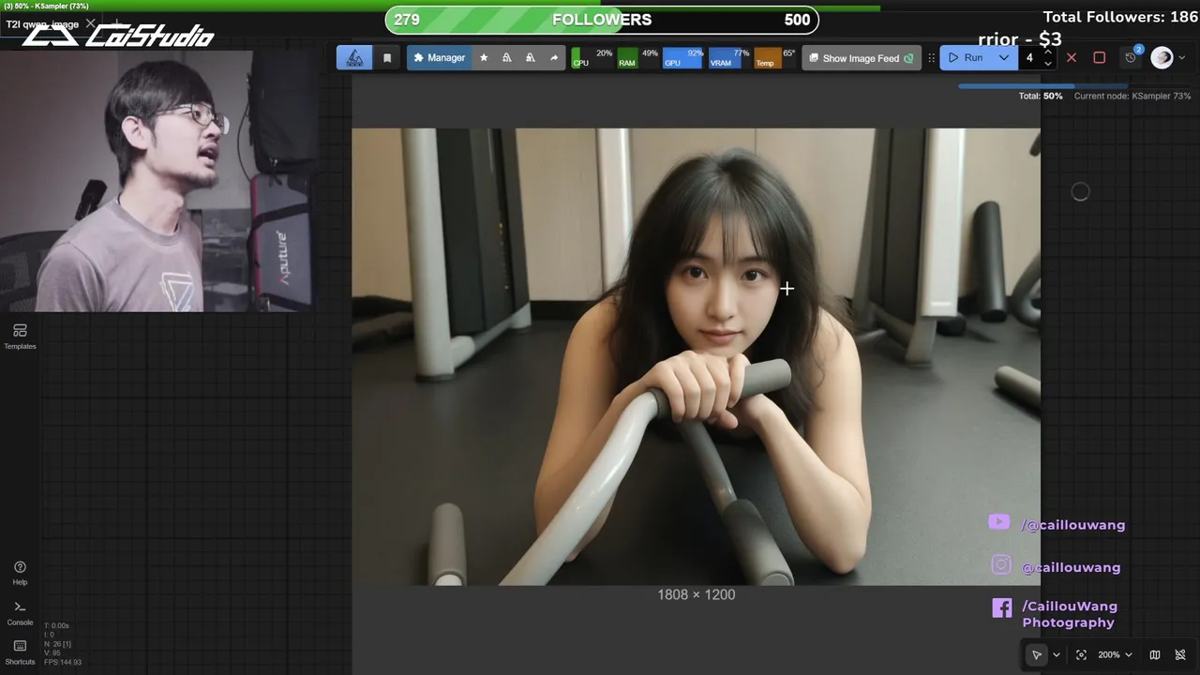Image resolution: width=1200 pixels, height=675 pixels.
Task: Select the T2I qwen_image workflow tab
Action: [x=42, y=24]
